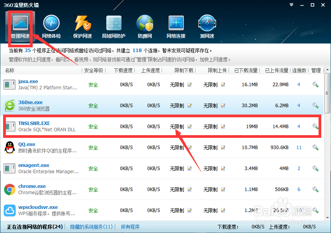This screenshot has width=331, height=233.
Task: Open the title bar dropdown menu
Action: [x=292, y=5]
